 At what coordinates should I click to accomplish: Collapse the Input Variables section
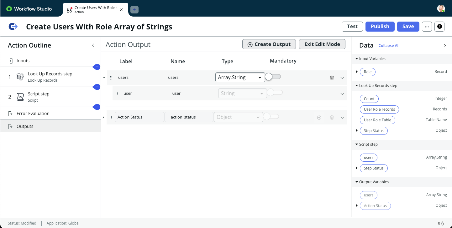[357, 59]
